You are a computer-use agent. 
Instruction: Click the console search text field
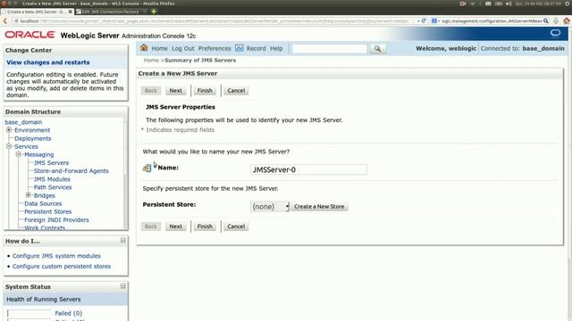tap(330, 49)
